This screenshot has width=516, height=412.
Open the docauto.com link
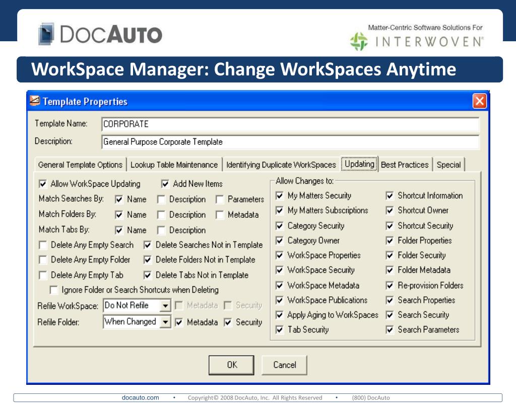click(140, 397)
